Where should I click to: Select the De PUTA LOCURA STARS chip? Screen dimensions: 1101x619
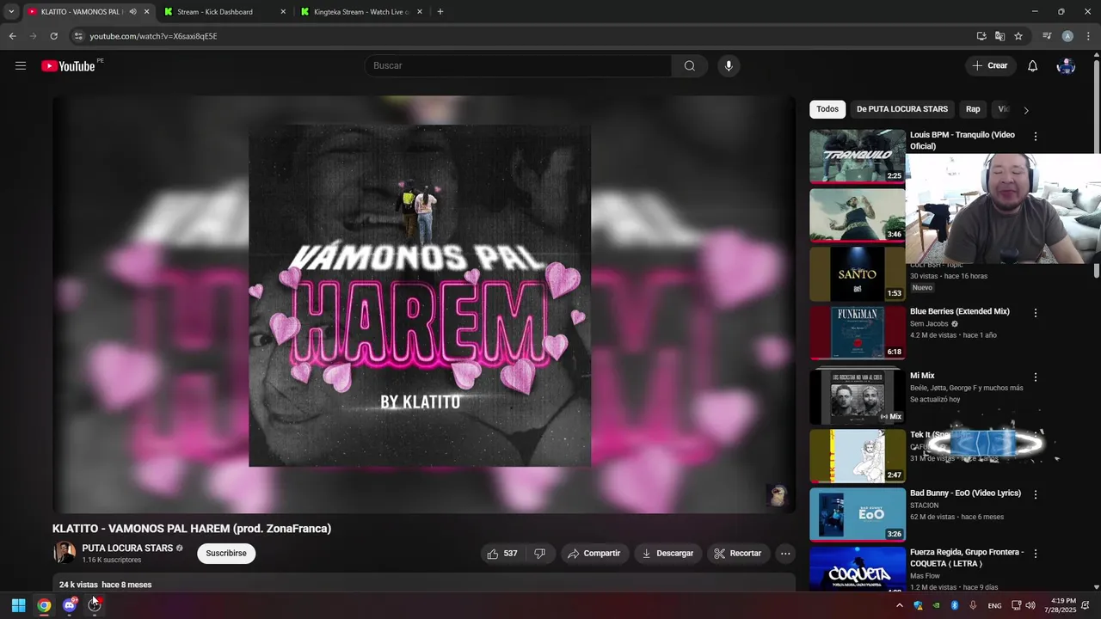tap(902, 109)
